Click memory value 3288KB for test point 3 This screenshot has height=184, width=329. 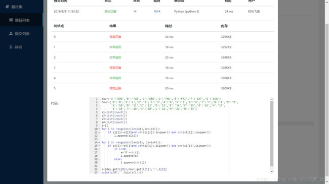tap(226, 68)
